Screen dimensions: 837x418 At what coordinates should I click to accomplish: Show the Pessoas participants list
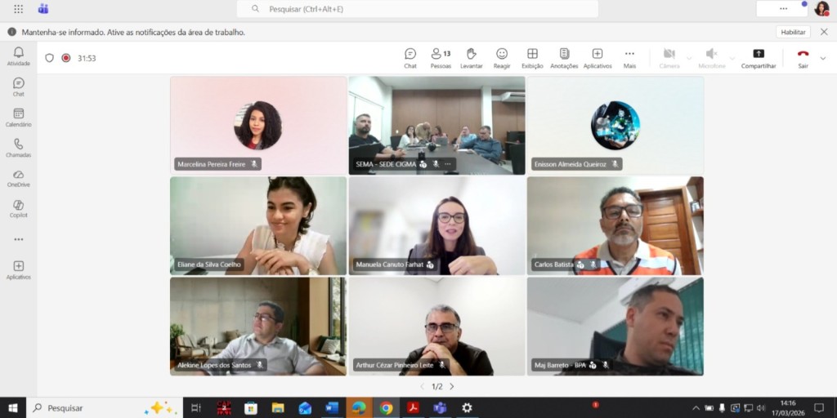441,58
